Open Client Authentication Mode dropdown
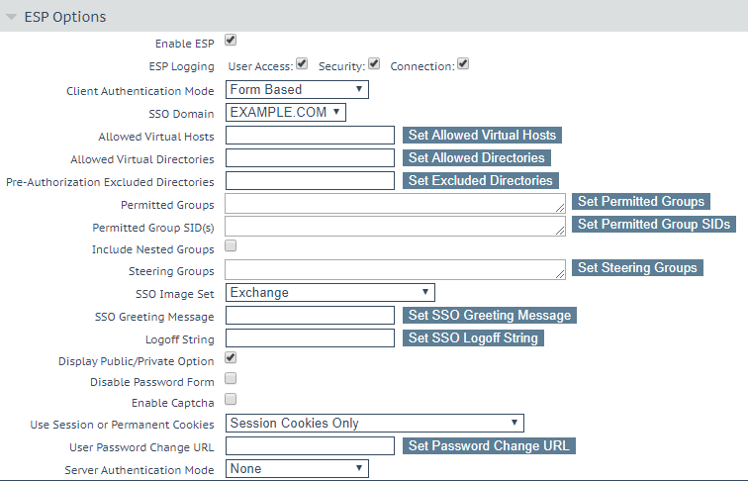This screenshot has height=481, width=748. click(x=297, y=90)
